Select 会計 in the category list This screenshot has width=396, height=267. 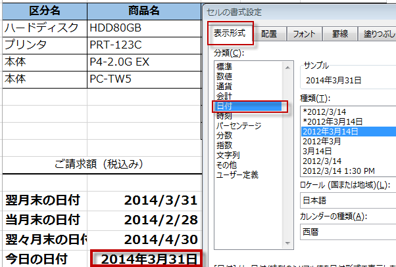[x=249, y=96]
